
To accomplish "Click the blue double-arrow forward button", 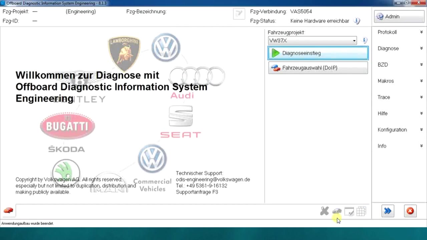I will pos(388,211).
